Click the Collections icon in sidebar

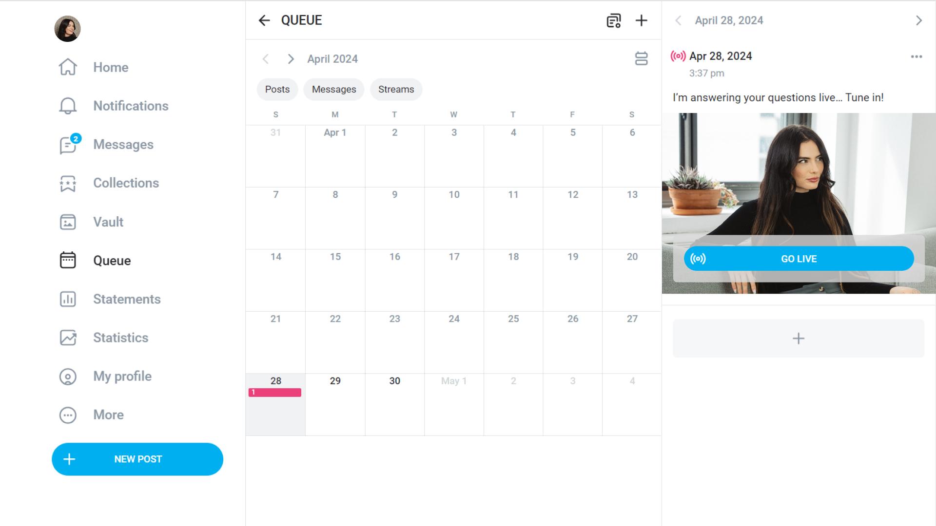point(67,184)
